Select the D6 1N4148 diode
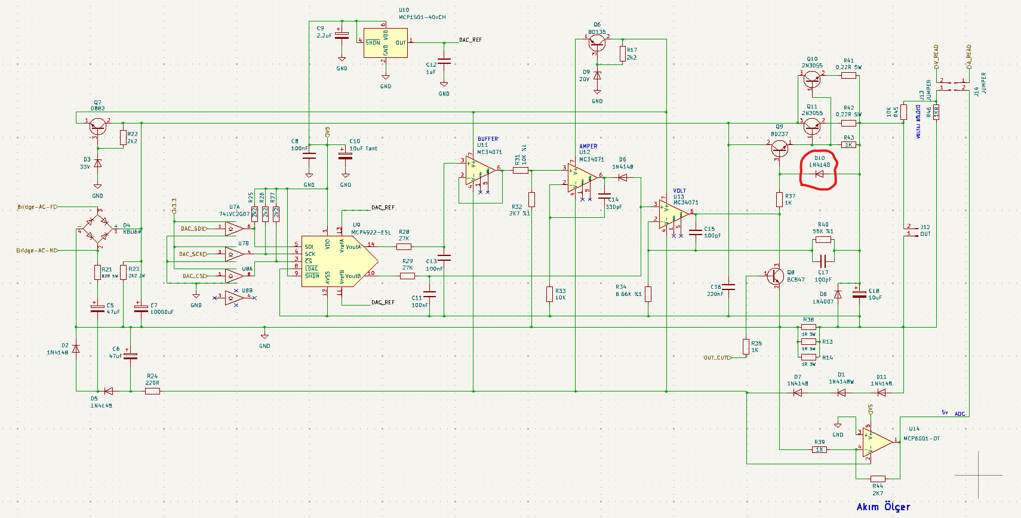The image size is (1021, 518). click(623, 177)
